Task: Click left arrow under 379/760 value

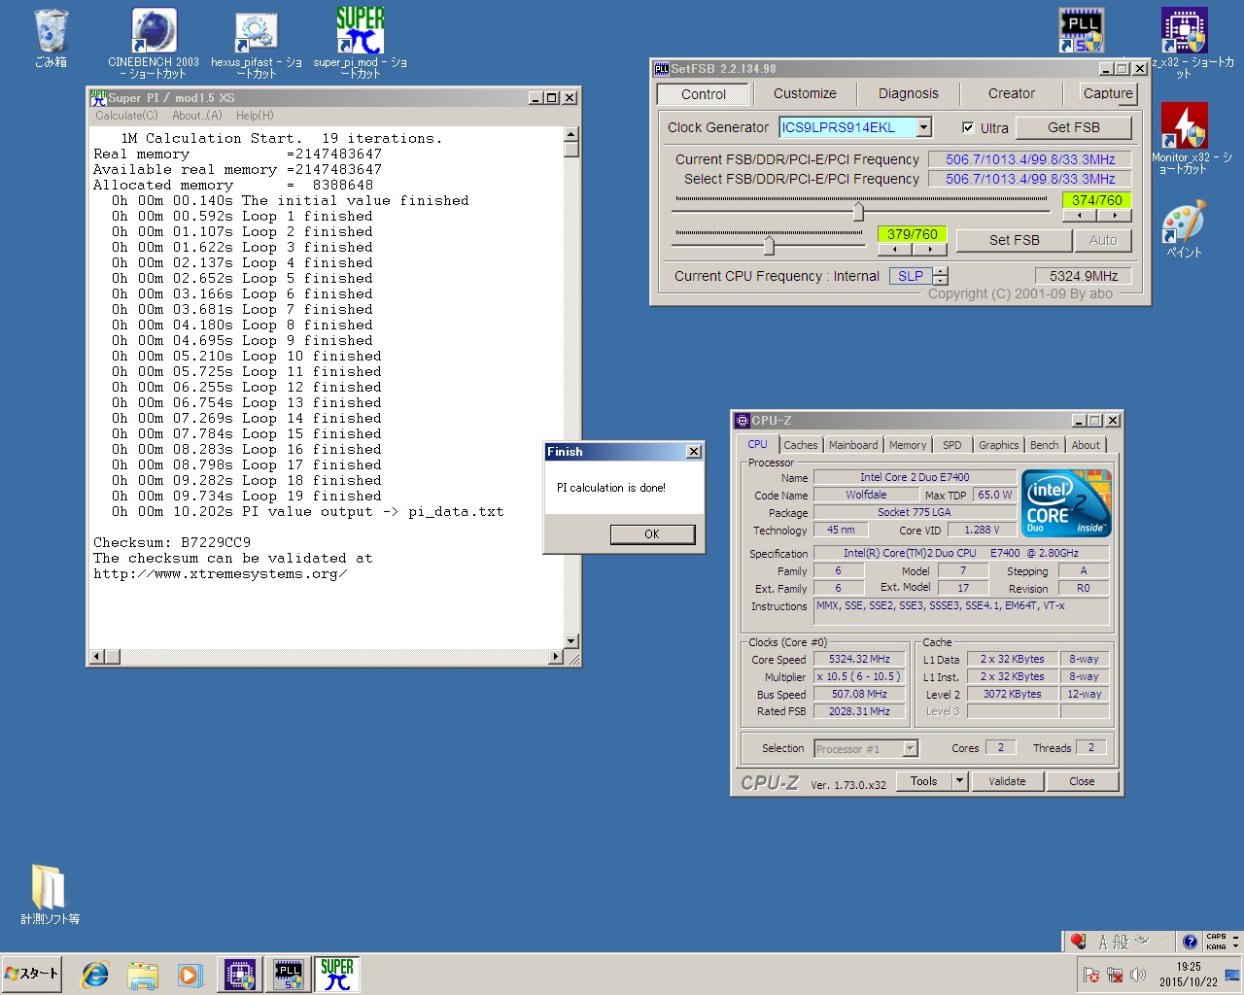Action: (894, 250)
